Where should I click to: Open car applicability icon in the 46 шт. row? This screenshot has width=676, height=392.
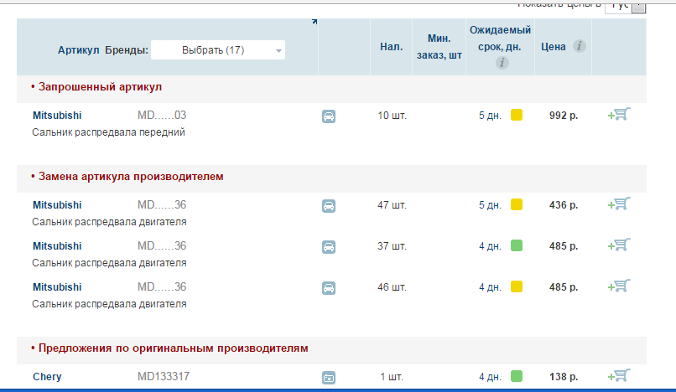pyautogui.click(x=329, y=288)
